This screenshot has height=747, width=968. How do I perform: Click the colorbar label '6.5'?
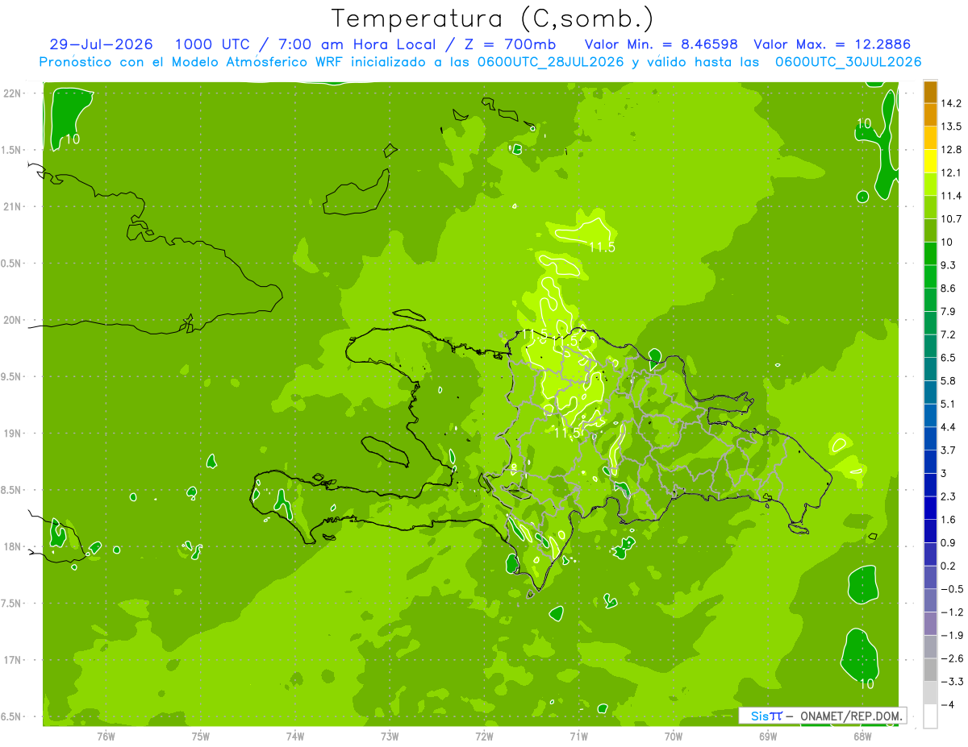(x=948, y=358)
